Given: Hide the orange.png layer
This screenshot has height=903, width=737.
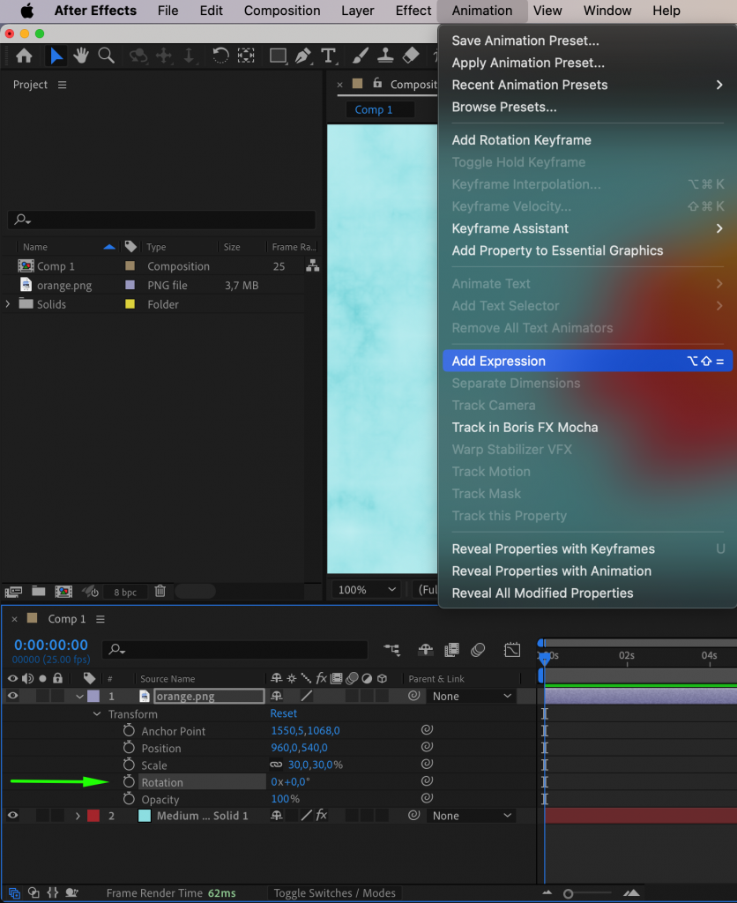Looking at the screenshot, I should pyautogui.click(x=12, y=696).
